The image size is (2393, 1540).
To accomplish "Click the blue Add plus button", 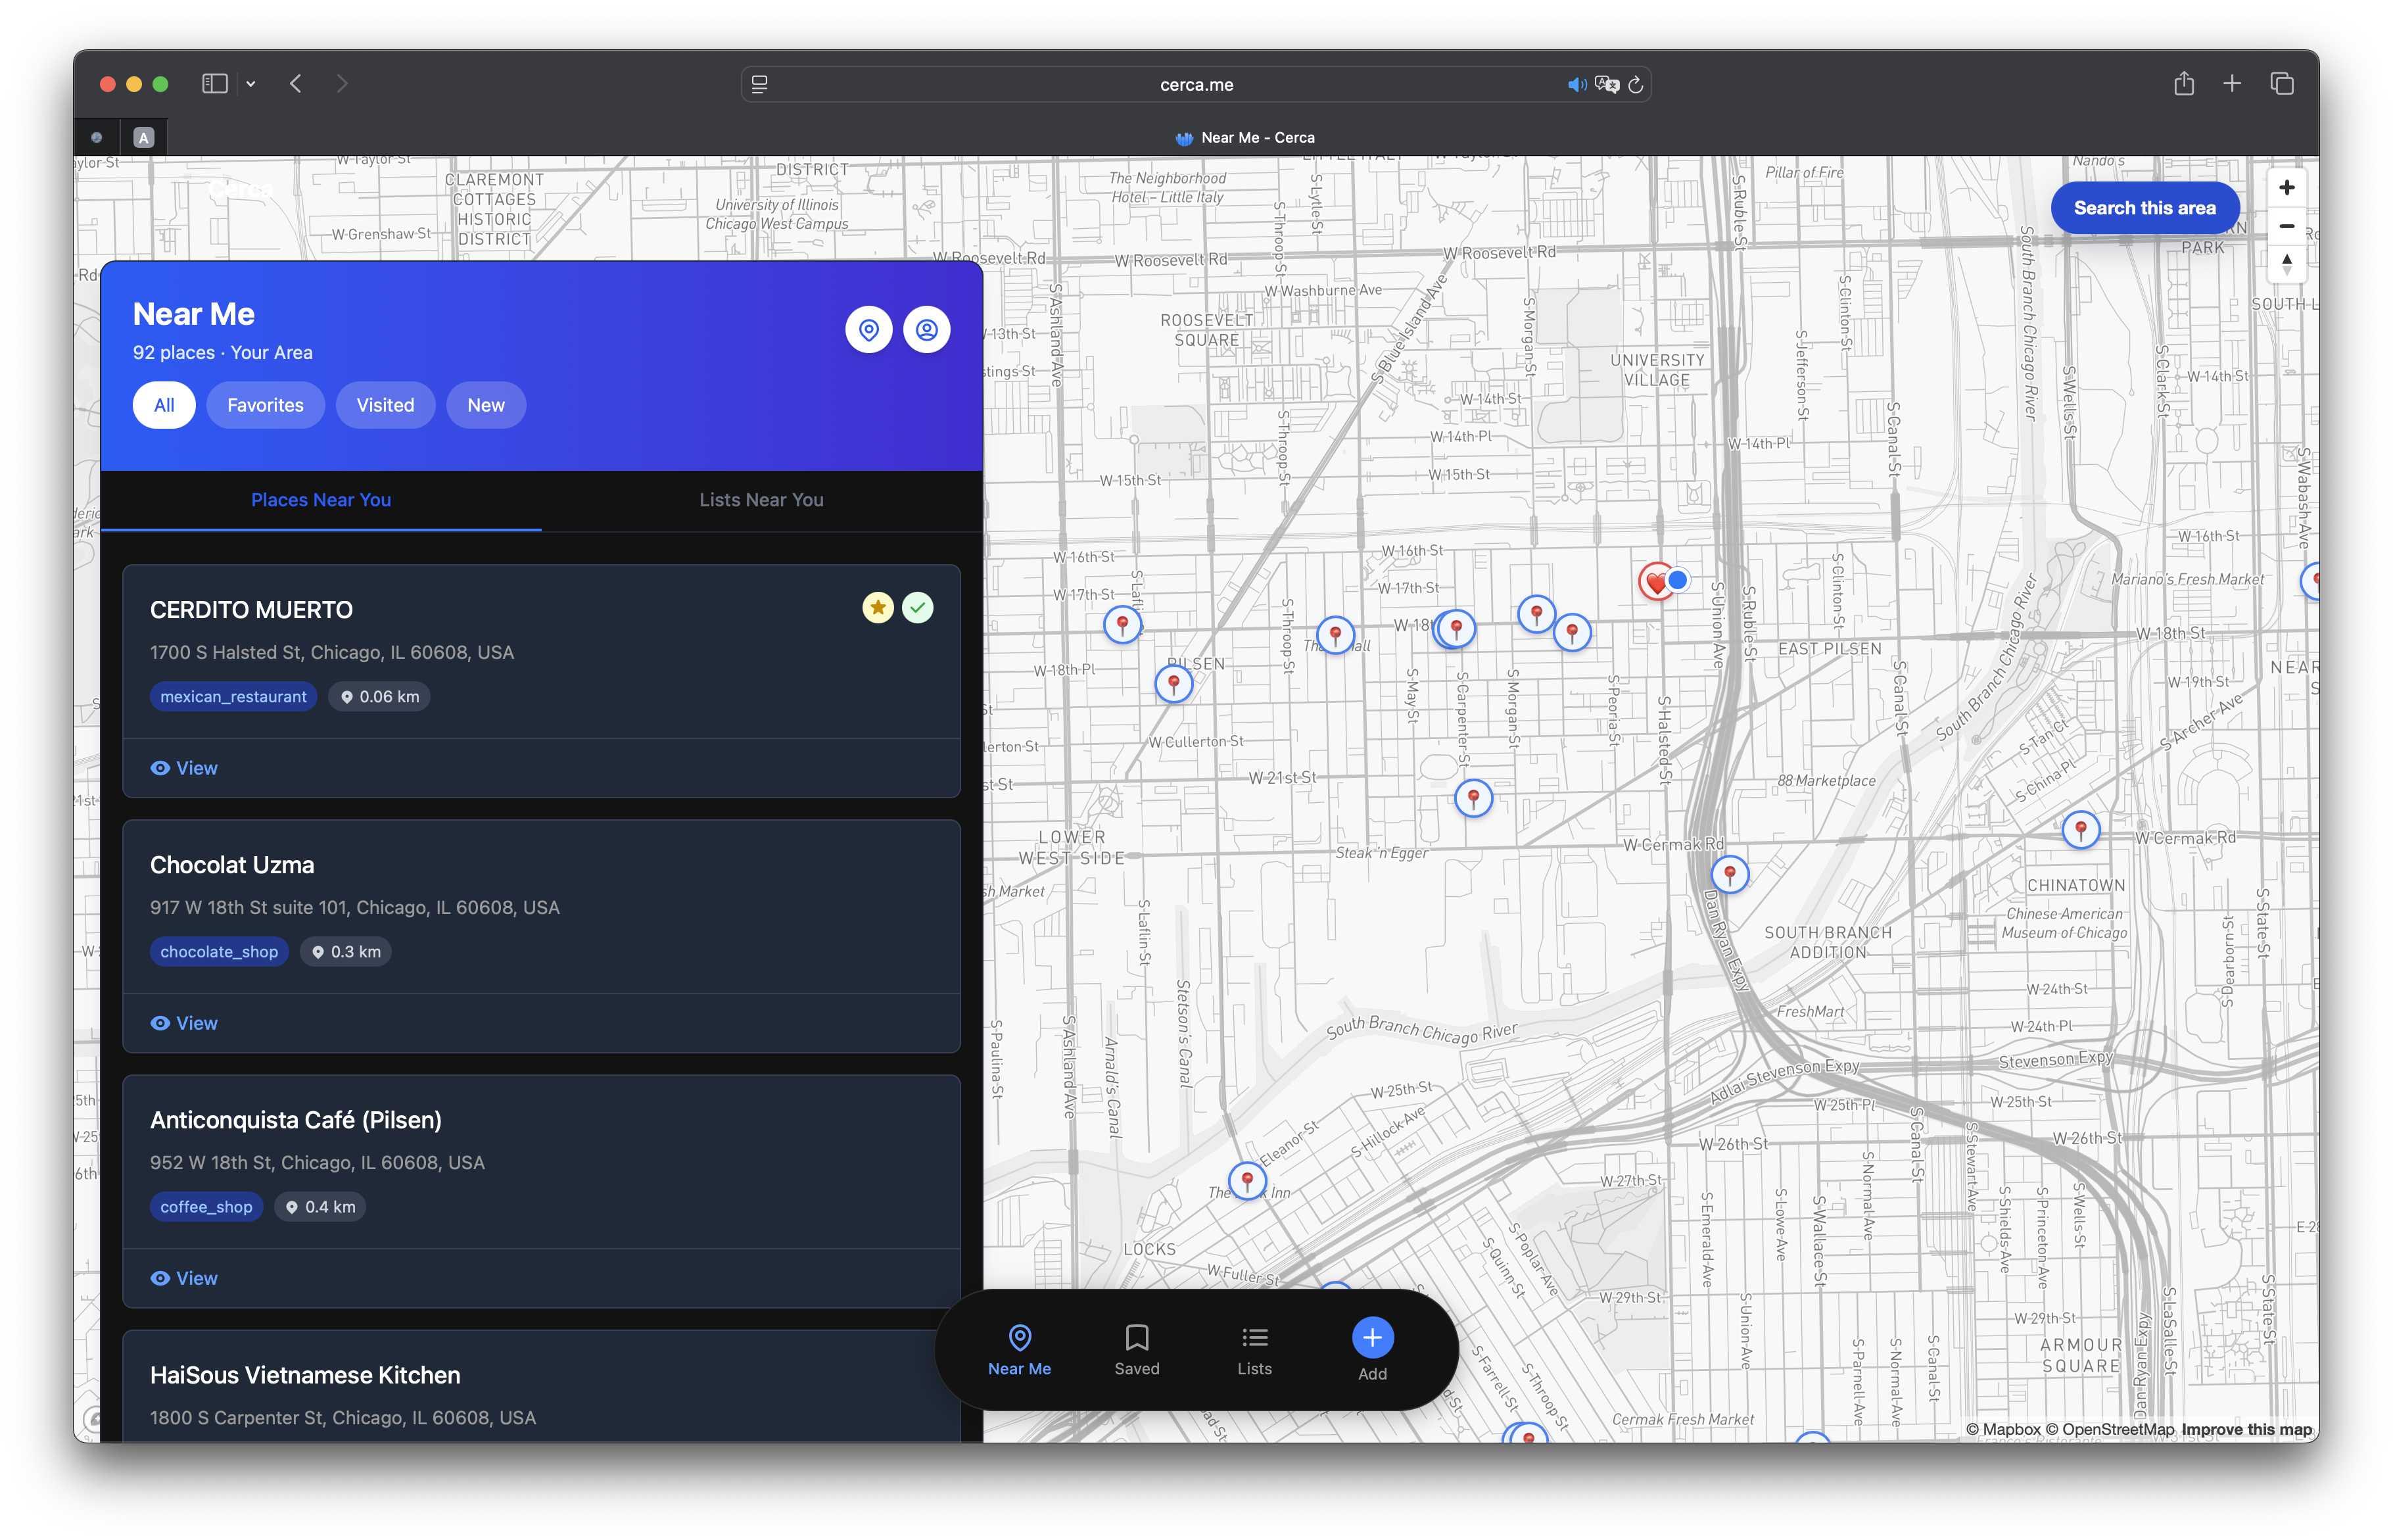I will coord(1373,1337).
